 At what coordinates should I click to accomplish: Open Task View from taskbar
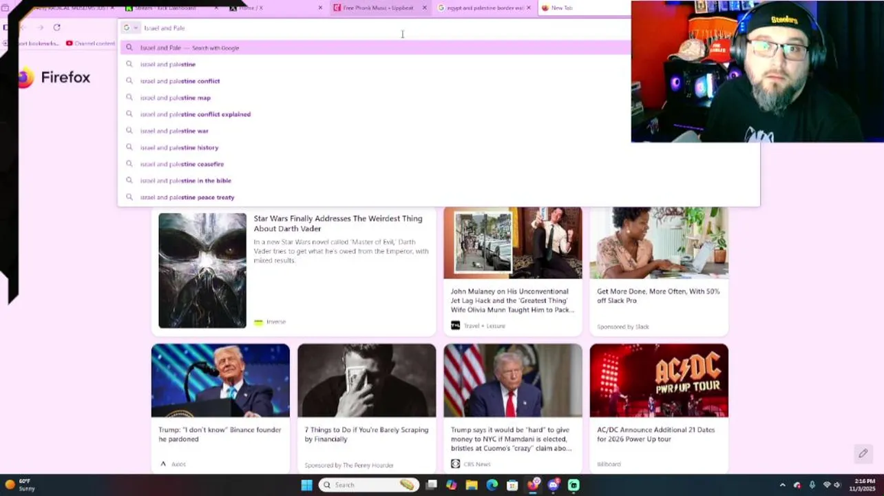[x=431, y=485]
